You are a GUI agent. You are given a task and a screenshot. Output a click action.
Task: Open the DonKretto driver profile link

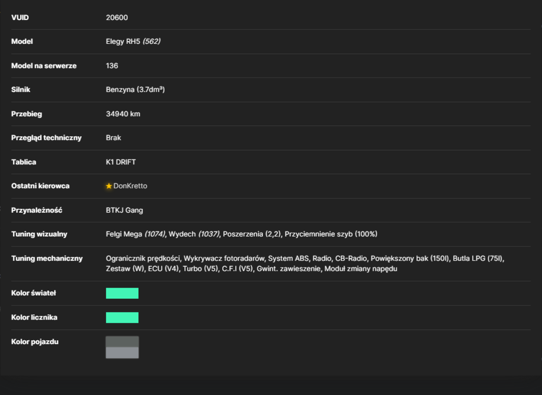(x=130, y=186)
